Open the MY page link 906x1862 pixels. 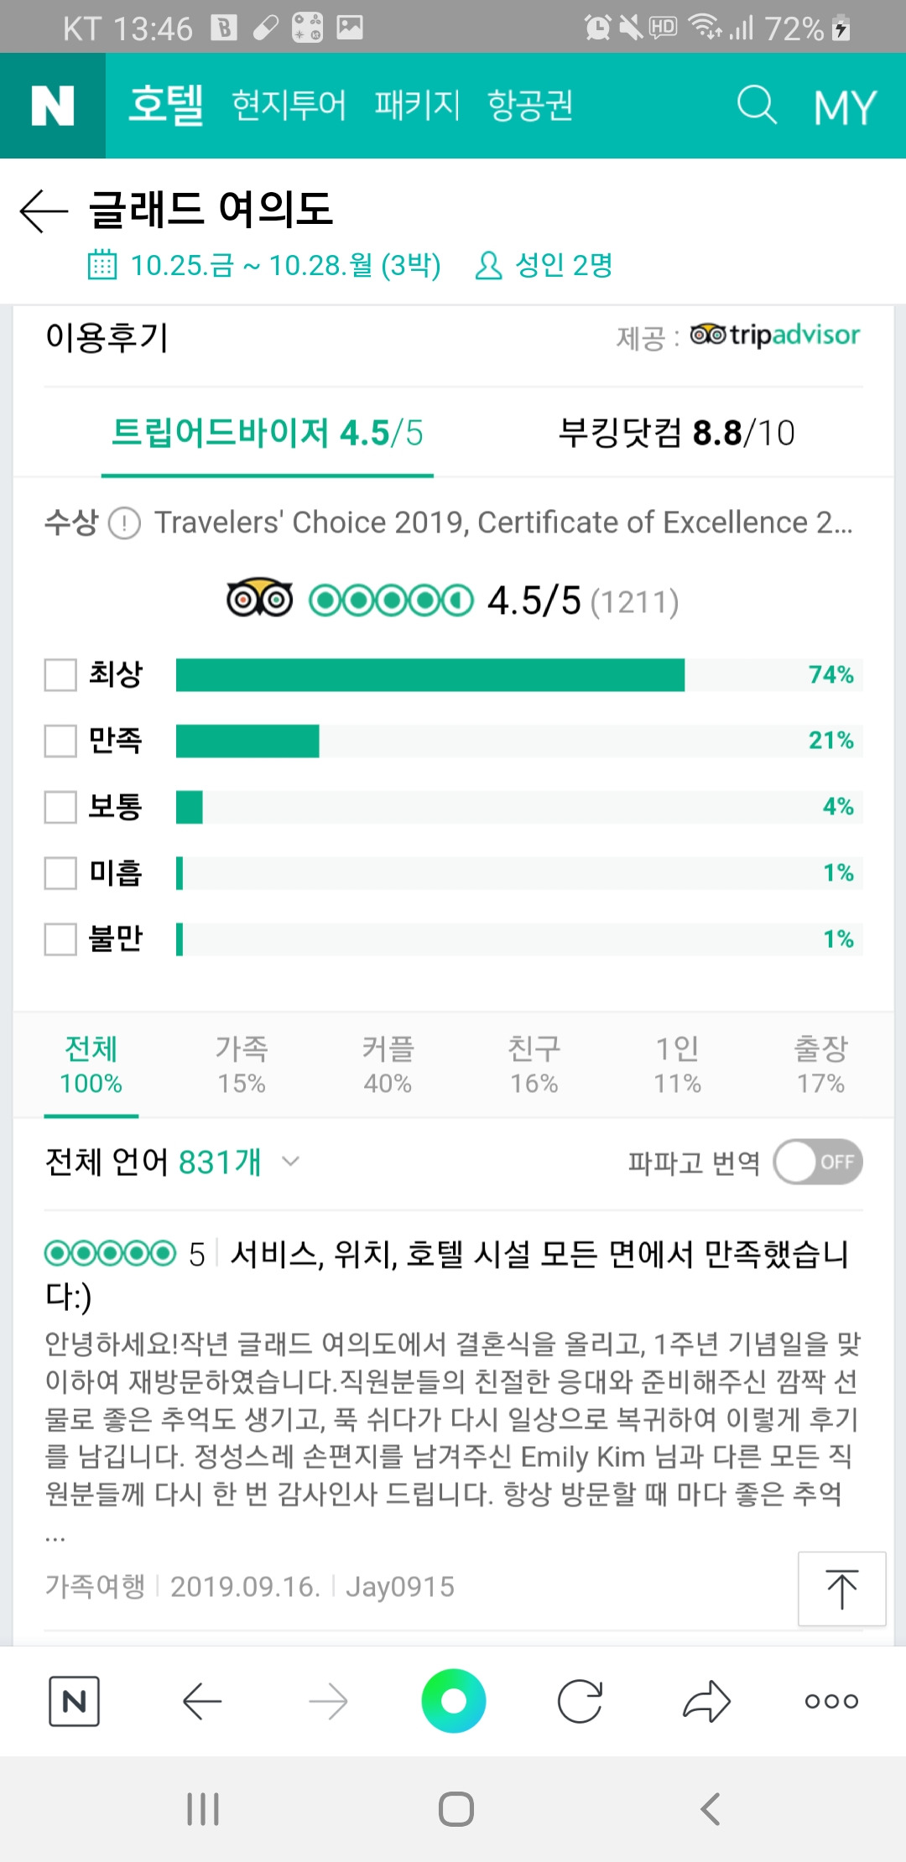tap(845, 107)
